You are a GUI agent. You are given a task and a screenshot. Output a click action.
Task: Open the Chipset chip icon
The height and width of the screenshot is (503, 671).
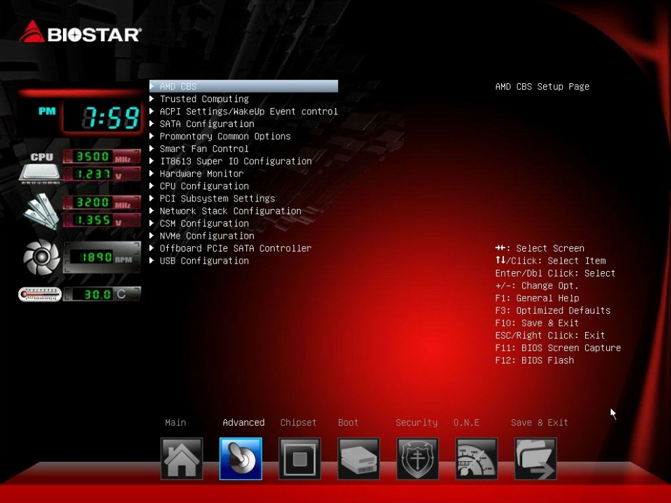coord(300,459)
